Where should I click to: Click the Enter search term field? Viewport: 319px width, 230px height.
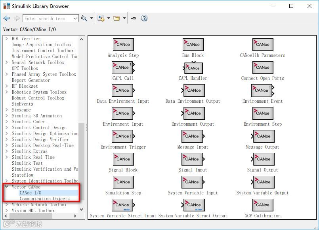(48, 19)
